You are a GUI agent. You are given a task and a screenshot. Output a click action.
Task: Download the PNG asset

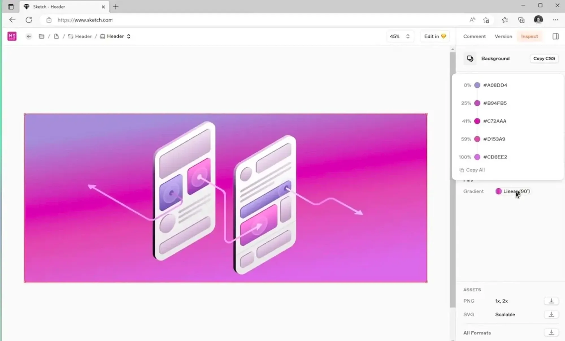551,301
